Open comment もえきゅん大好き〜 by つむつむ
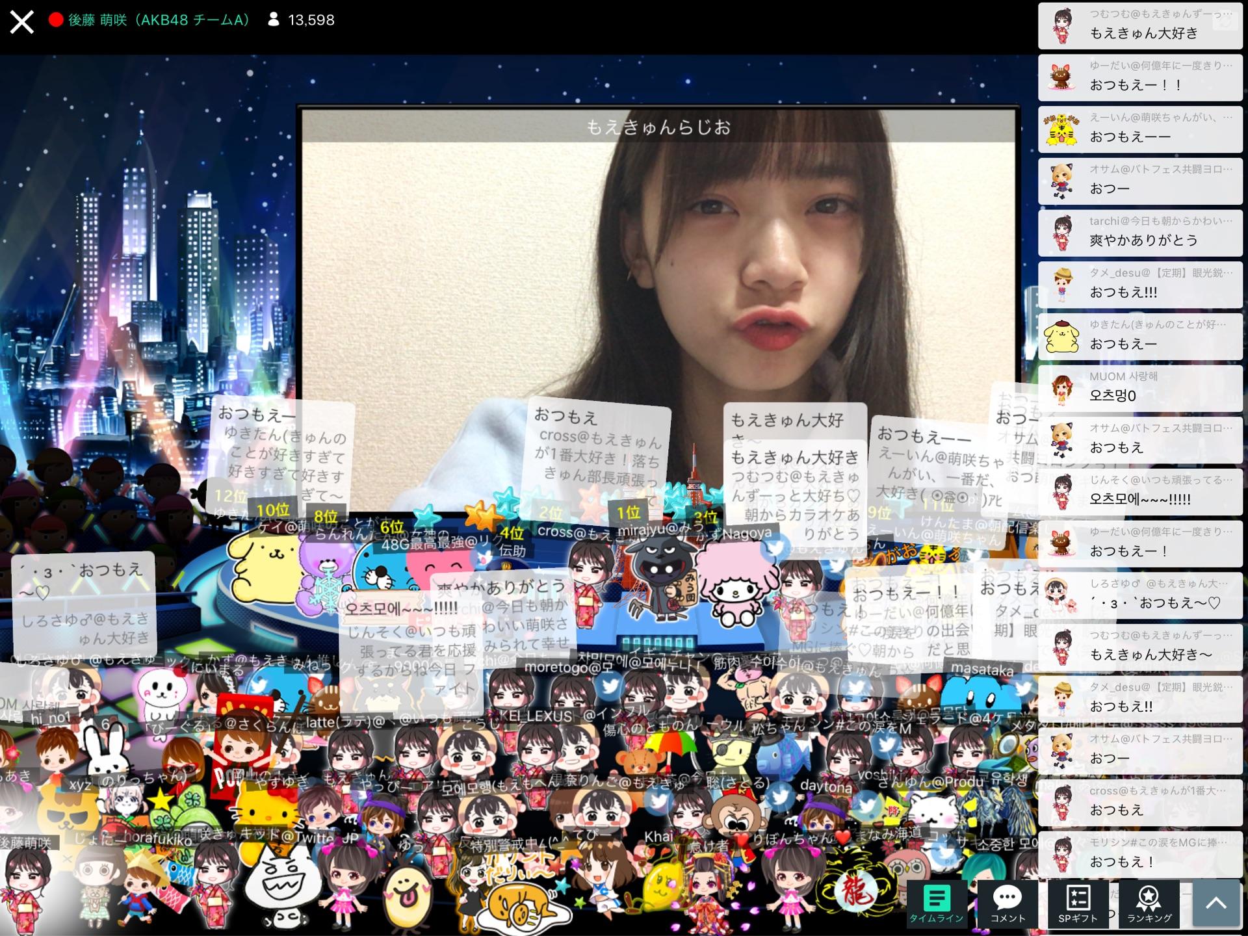1248x936 pixels. (x=1140, y=647)
